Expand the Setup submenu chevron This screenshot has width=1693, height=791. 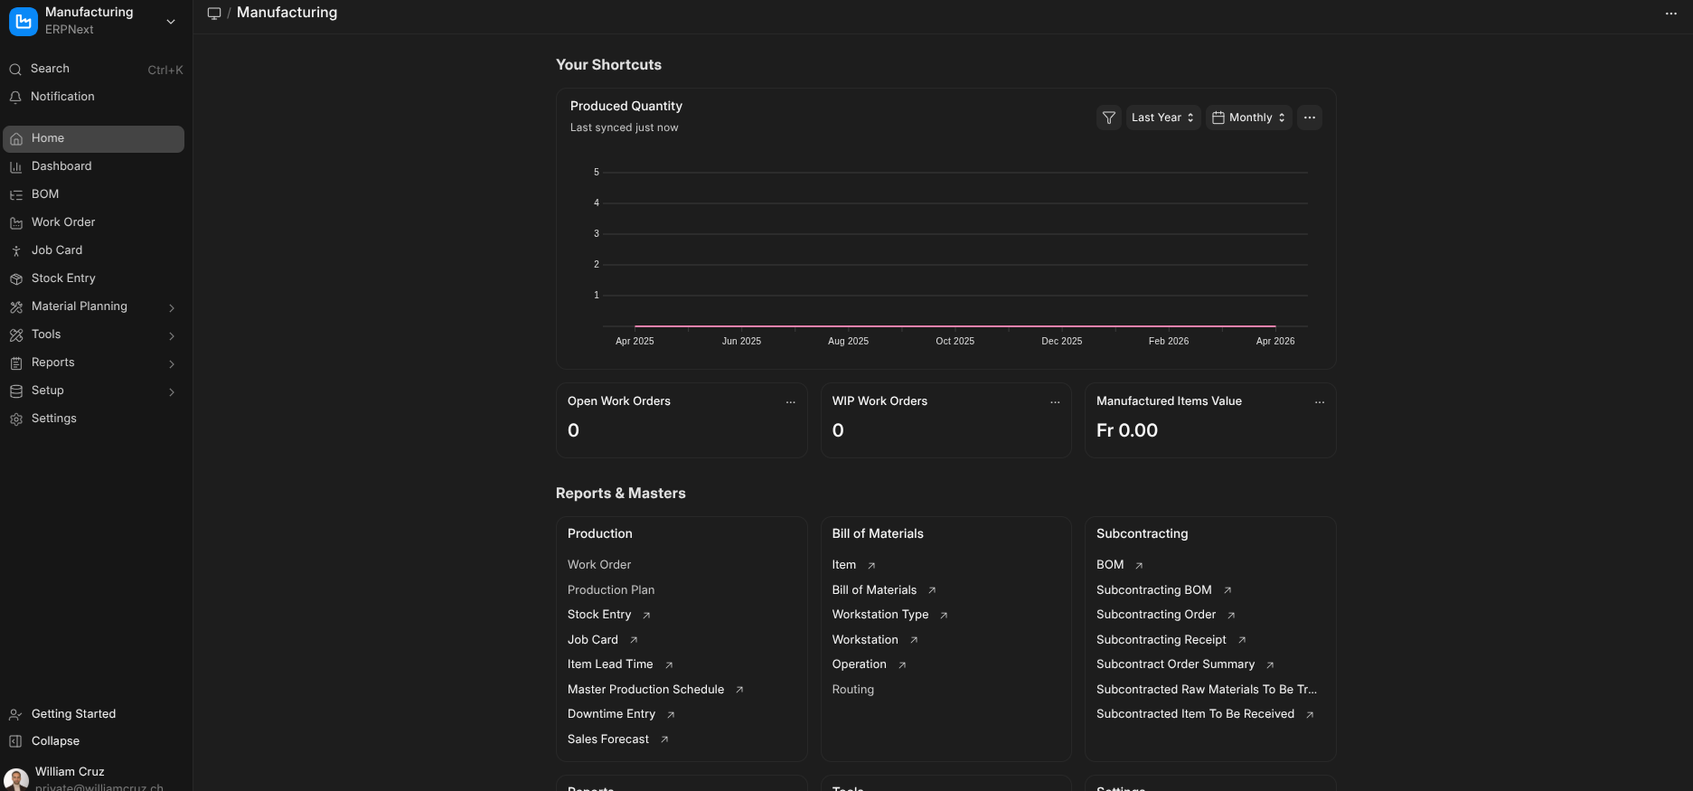pyautogui.click(x=172, y=392)
